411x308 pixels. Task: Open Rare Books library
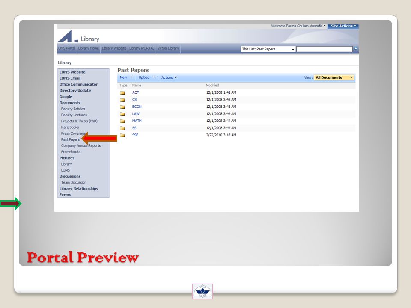(x=70, y=127)
